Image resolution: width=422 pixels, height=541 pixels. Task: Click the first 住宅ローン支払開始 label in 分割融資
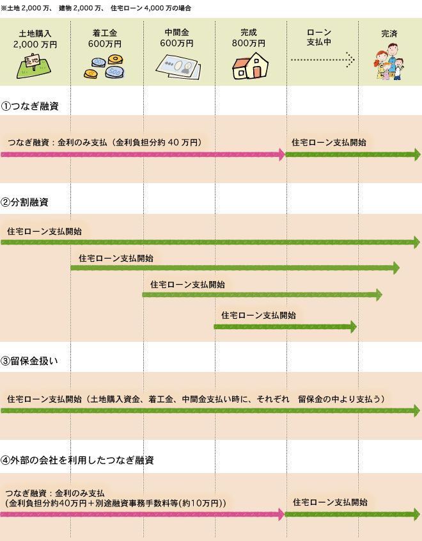45,231
